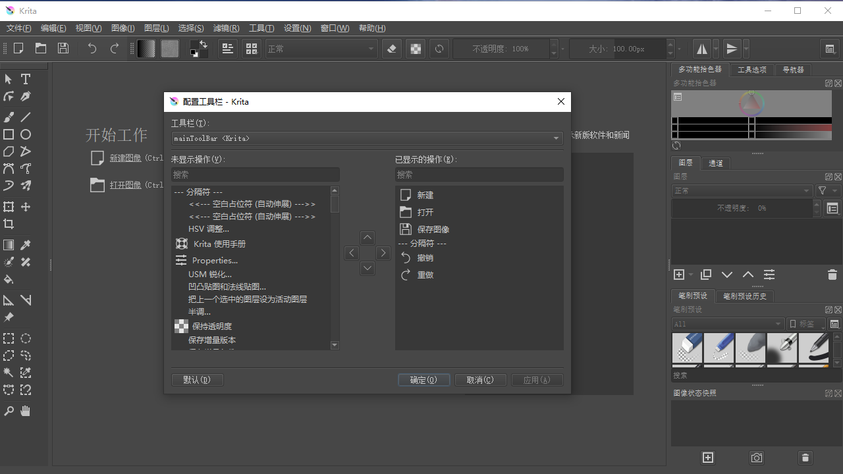Open the mainToolBar selection dropdown

(x=366, y=138)
